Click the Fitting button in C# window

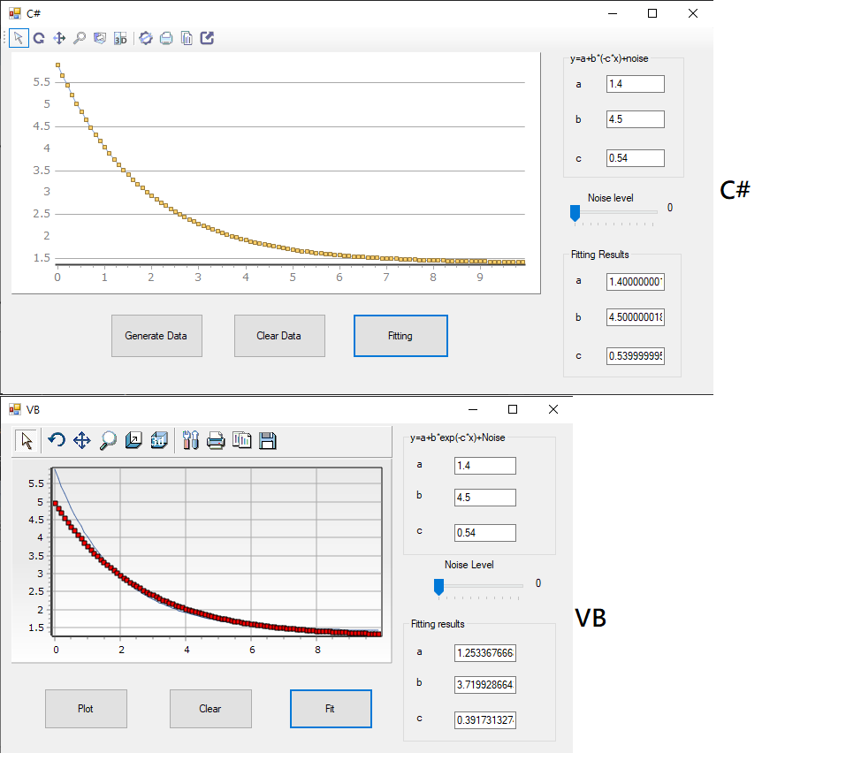point(400,336)
